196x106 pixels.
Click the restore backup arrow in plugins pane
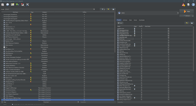187,23
